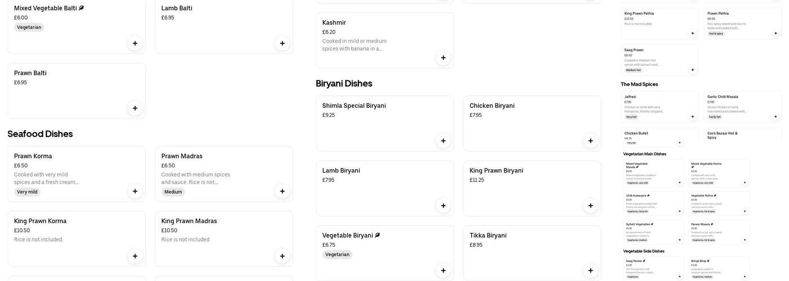Add Lamb Biryani with its plus button
This screenshot has height=281, width=789.
click(x=443, y=206)
